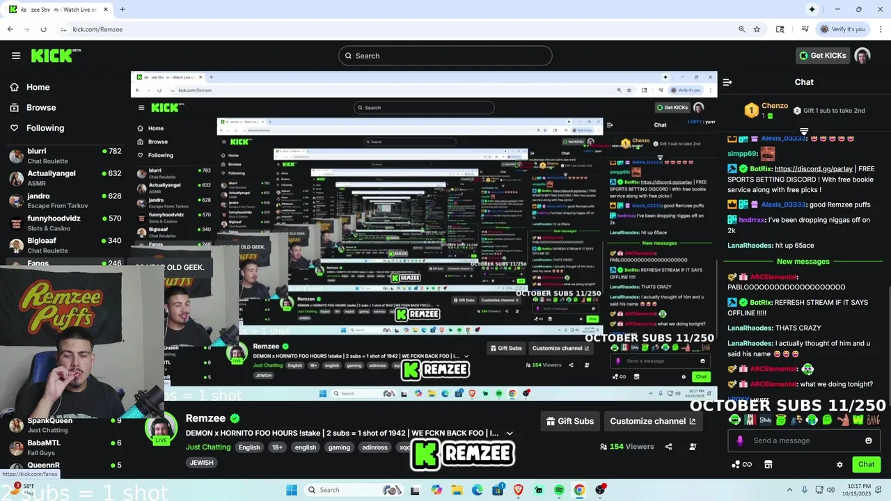Send message with green Chat button
The height and width of the screenshot is (501, 891).
867,464
